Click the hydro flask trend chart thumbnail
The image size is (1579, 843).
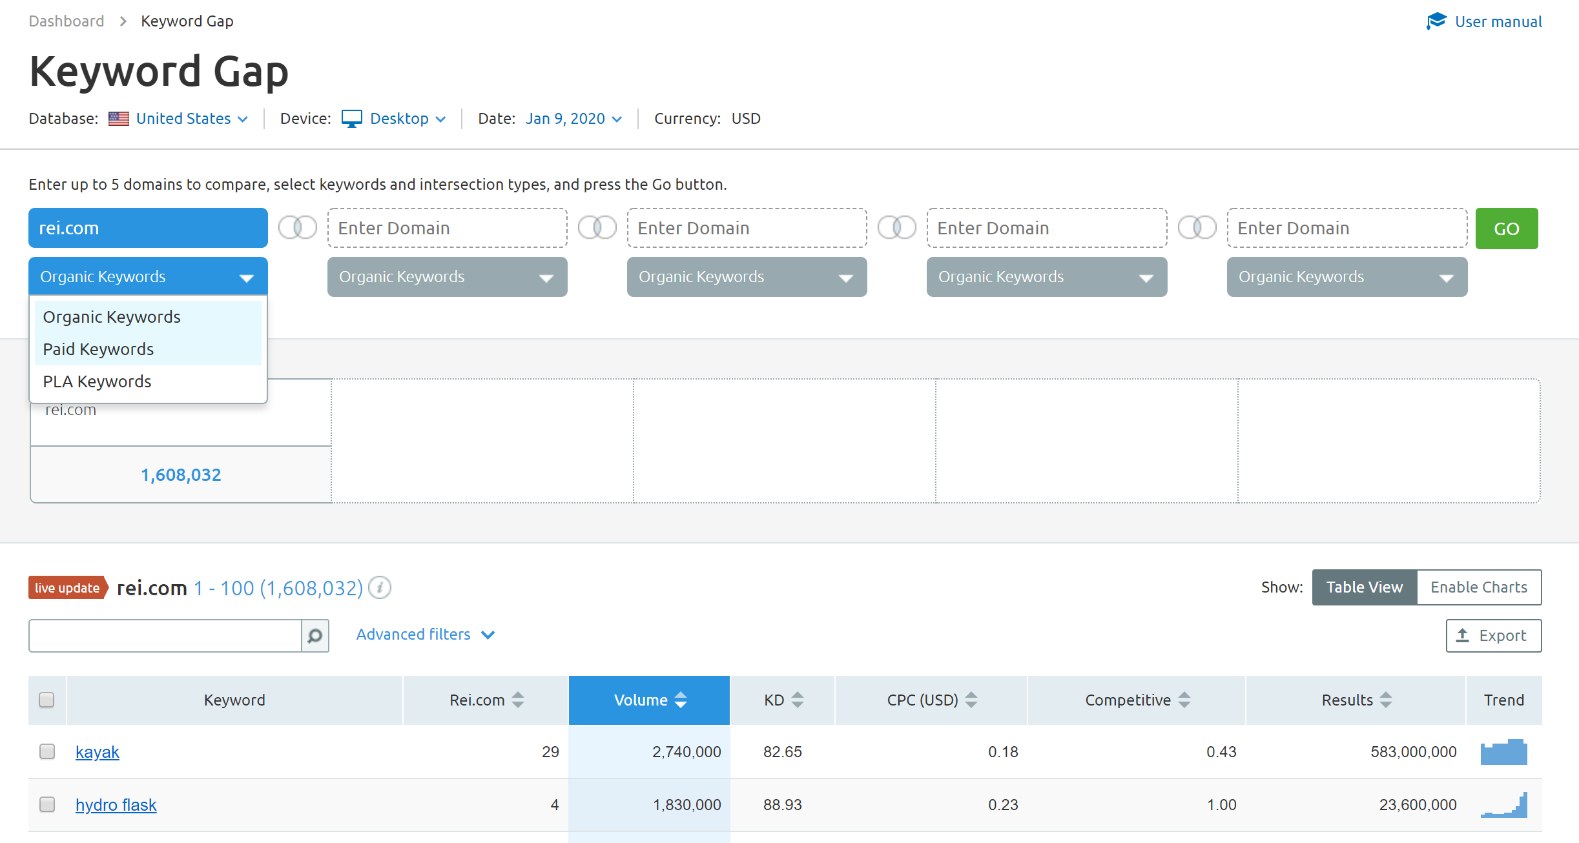point(1504,804)
